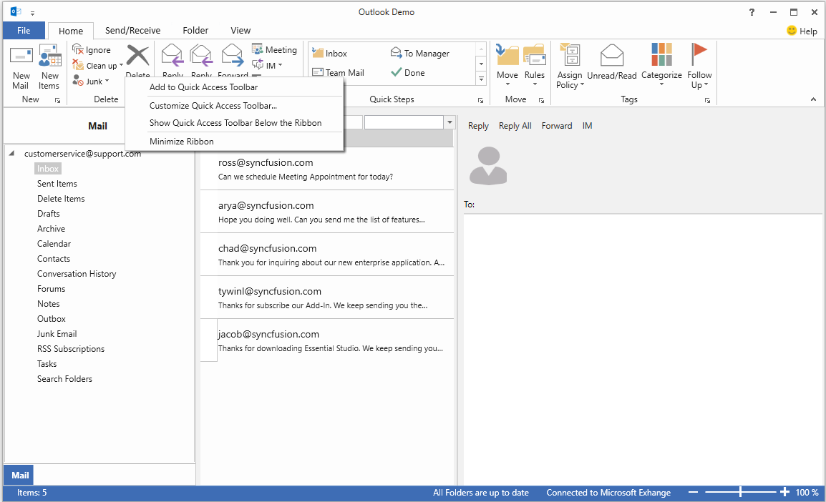Select the New Mail icon

(21, 64)
